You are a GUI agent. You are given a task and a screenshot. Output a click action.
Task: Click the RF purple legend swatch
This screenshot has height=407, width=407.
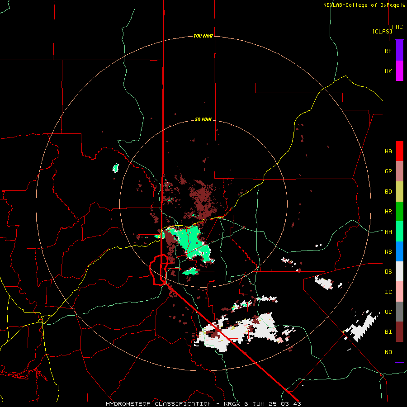pyautogui.click(x=399, y=51)
